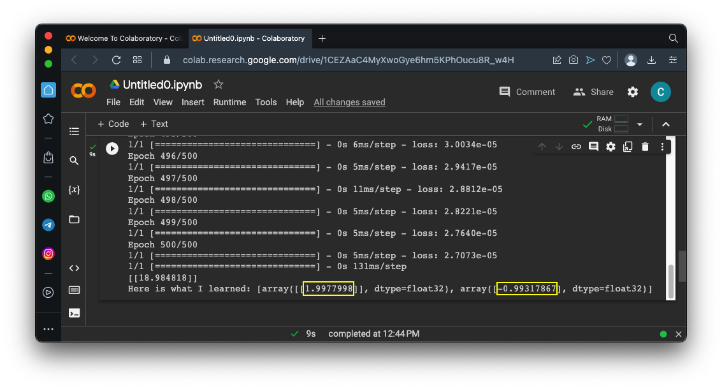Open the table of contents sidebar icon
The image size is (722, 389).
74,131
